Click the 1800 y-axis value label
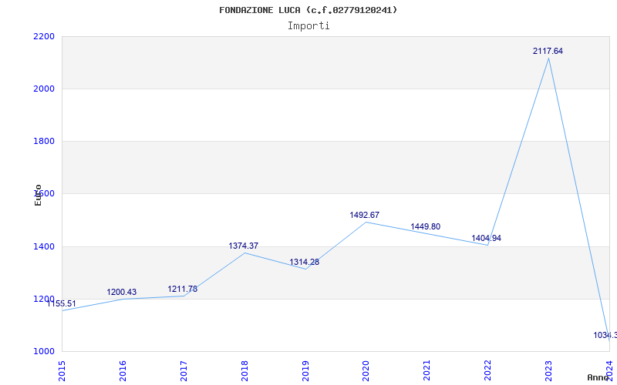Screen dimensions: 617x385 [45, 141]
